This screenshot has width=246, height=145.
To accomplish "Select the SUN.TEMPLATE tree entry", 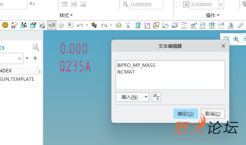I will 17,79.
